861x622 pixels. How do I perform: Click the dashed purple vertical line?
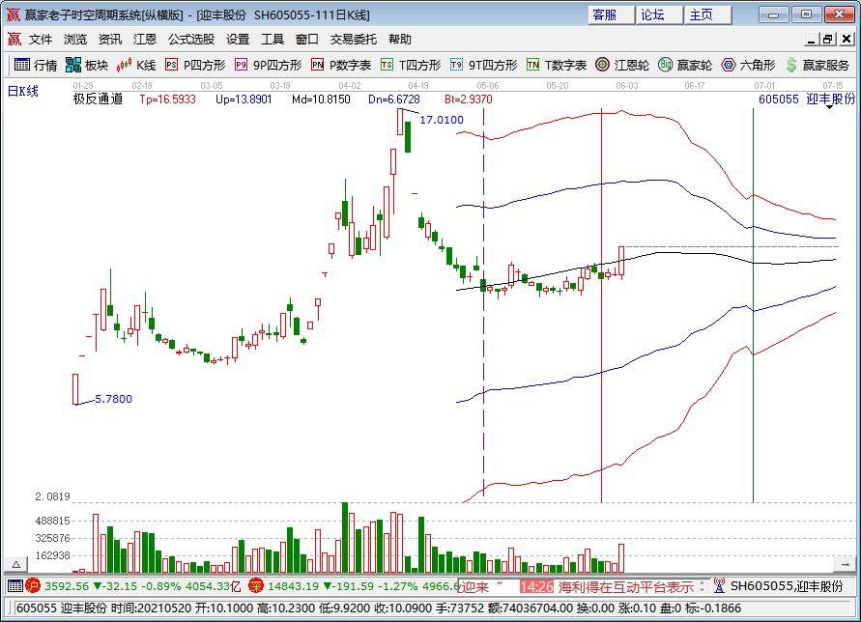pyautogui.click(x=483, y=302)
